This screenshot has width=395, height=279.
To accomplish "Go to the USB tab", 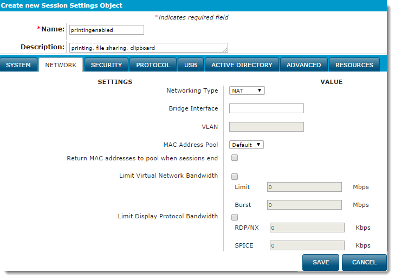I will [191, 65].
